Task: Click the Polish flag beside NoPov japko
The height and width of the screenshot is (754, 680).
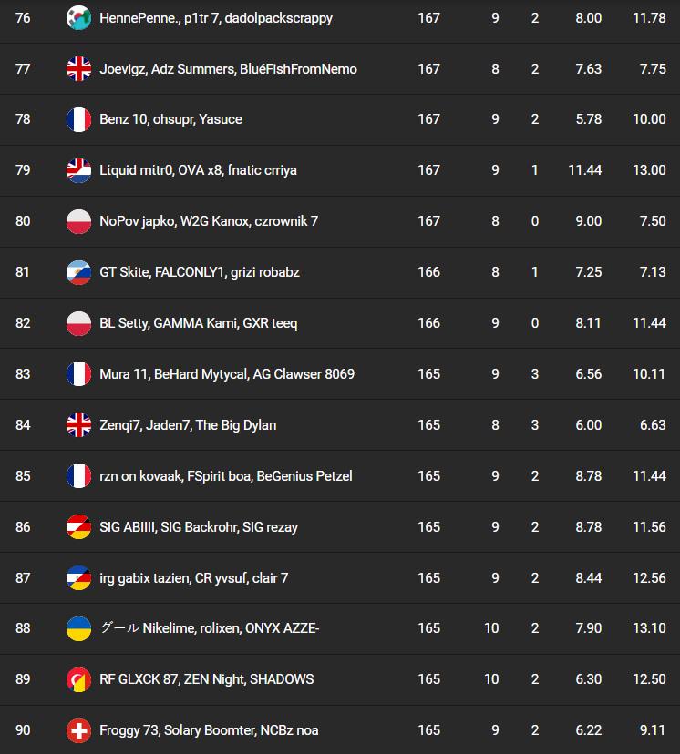Action: click(78, 221)
